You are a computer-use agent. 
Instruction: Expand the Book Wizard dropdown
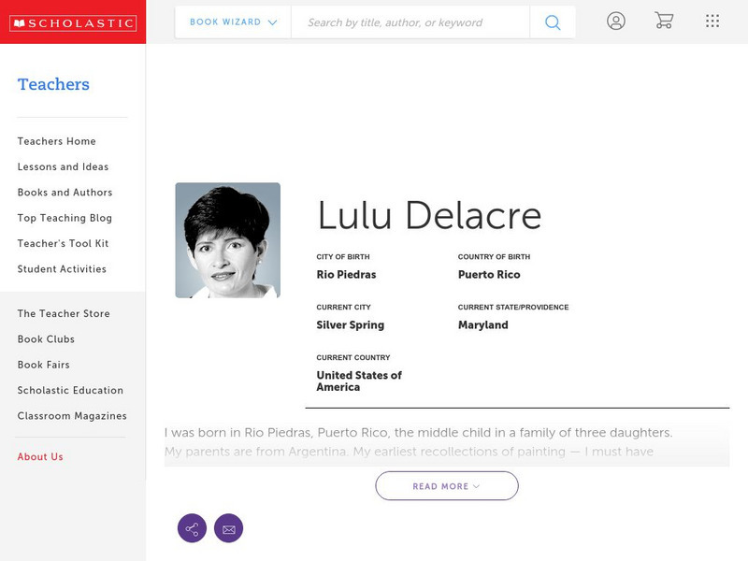[x=233, y=22]
